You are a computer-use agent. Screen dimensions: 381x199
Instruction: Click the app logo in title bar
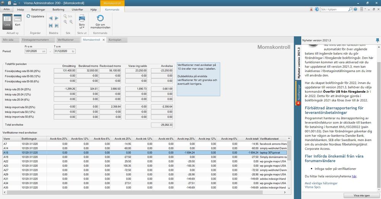pos(3,3)
